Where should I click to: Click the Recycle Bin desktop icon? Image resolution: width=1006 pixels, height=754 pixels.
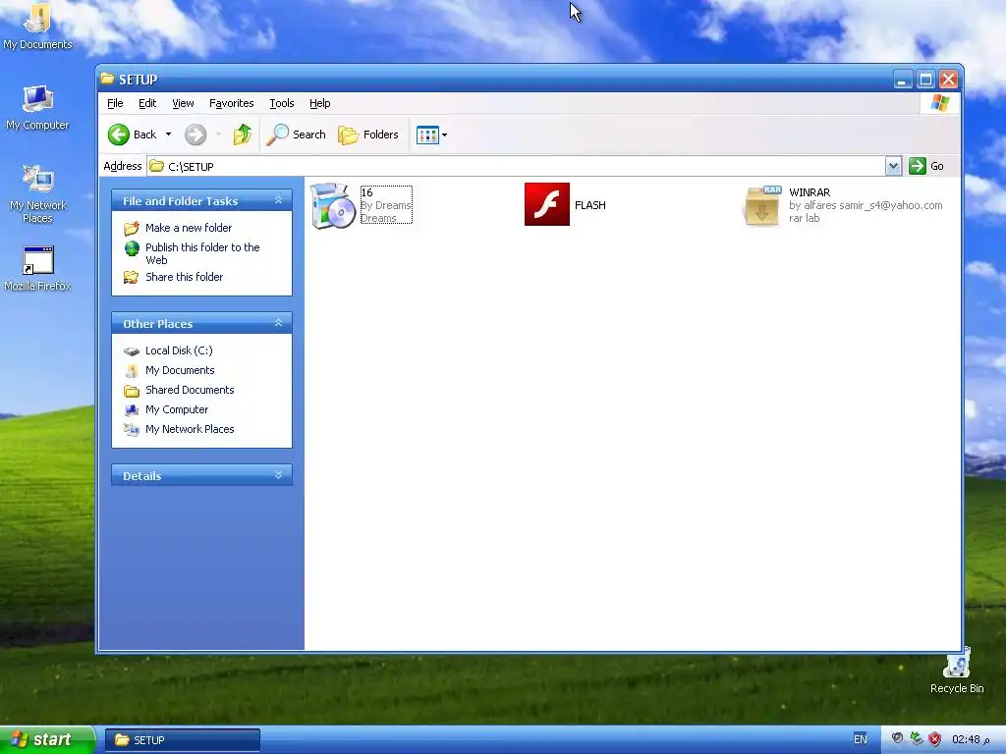(x=957, y=671)
